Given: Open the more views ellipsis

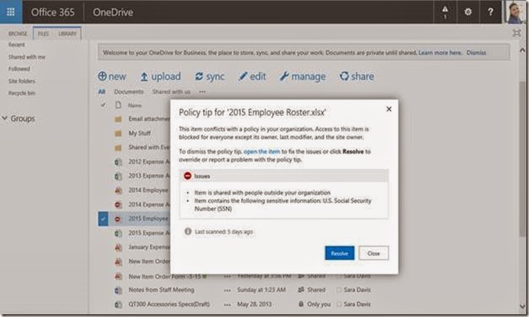Looking at the screenshot, I should [202, 92].
